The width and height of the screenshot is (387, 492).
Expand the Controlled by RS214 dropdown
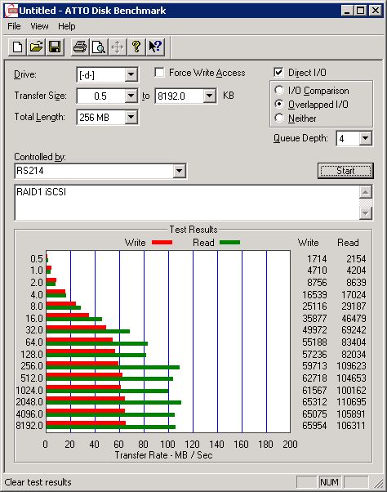pyautogui.click(x=180, y=171)
